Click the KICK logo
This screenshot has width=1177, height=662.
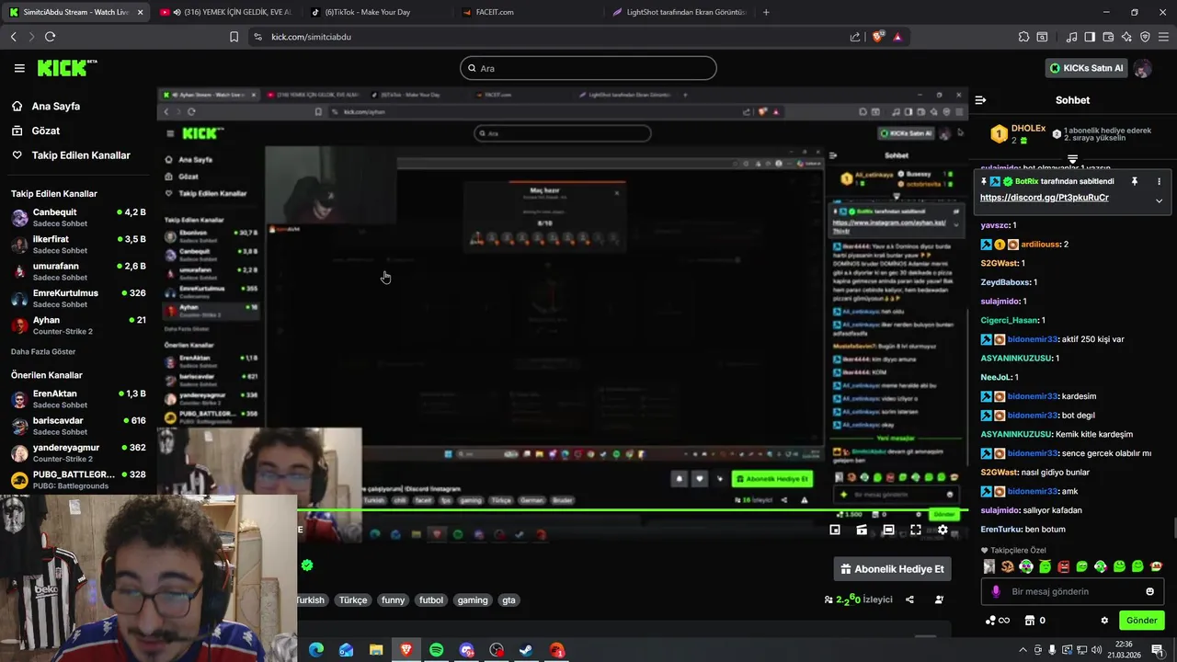coord(66,68)
